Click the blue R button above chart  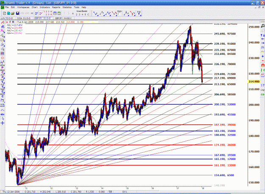click(13, 22)
